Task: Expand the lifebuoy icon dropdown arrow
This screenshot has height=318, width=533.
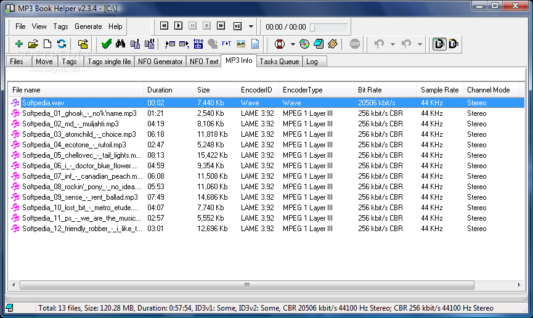Action: pyautogui.click(x=293, y=44)
